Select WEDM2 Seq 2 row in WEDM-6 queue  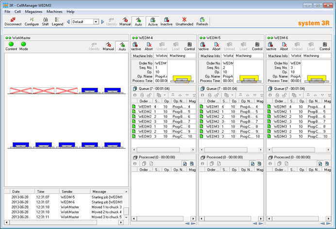click(x=299, y=116)
